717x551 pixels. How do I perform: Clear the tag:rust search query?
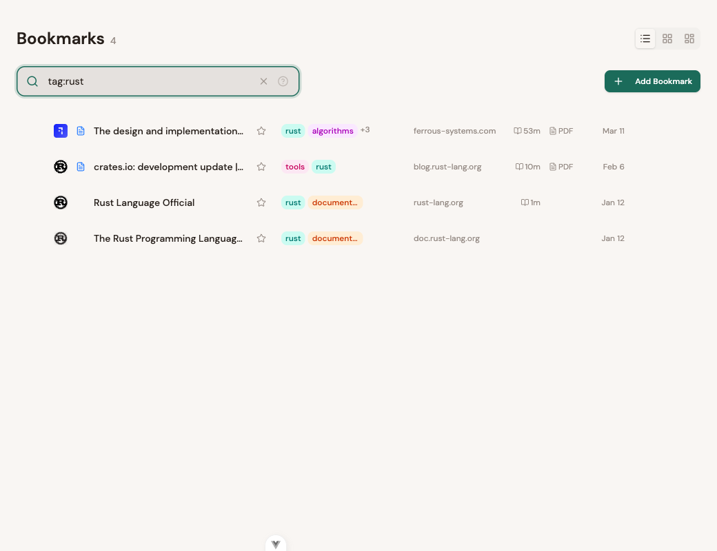263,81
